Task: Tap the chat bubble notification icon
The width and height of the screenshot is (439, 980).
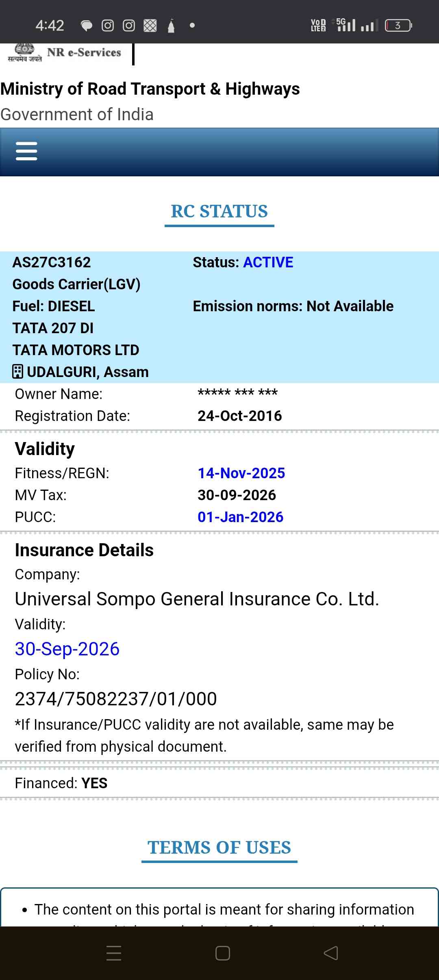Action: coord(86,26)
